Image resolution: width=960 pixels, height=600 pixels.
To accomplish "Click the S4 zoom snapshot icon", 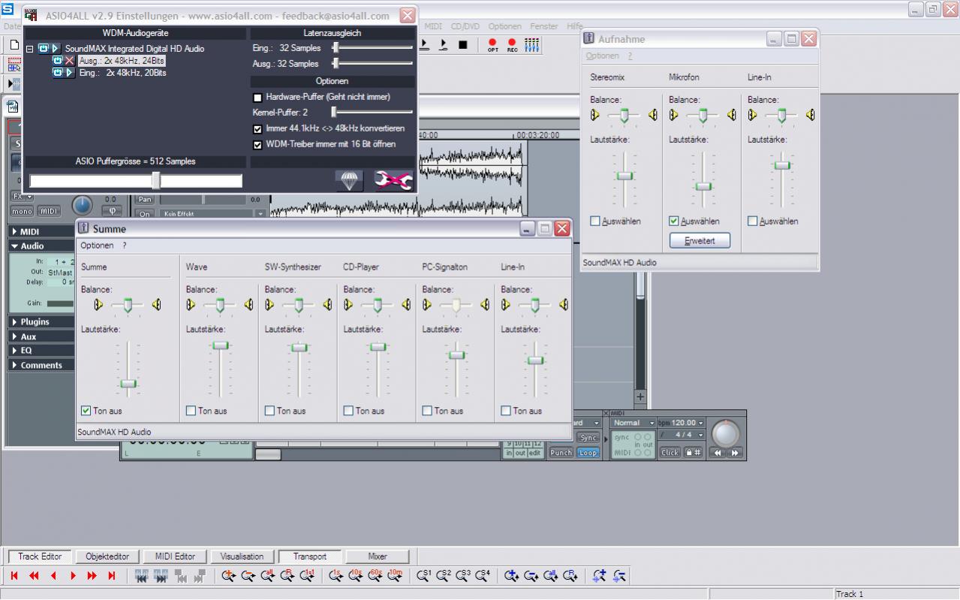I will (x=483, y=576).
